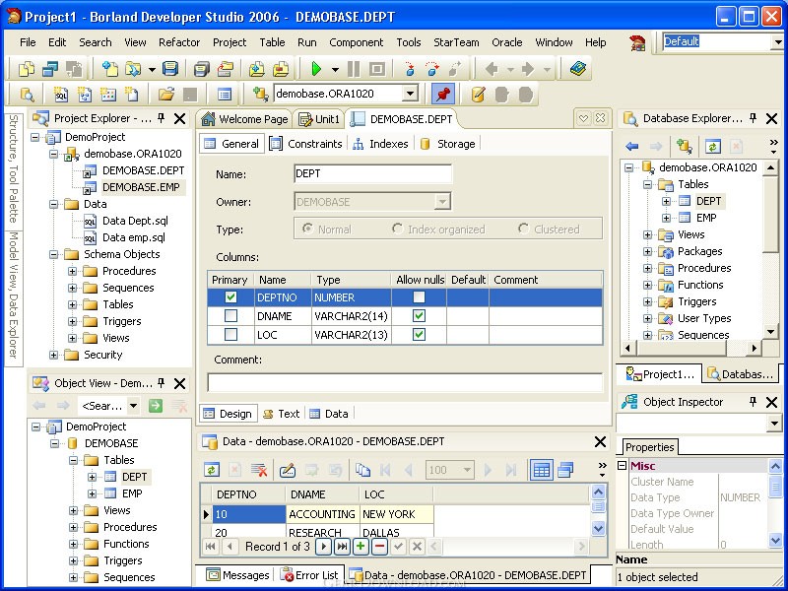Screen dimensions: 788x591
Task: Click the Data grid scroll down button
Action: (x=598, y=528)
